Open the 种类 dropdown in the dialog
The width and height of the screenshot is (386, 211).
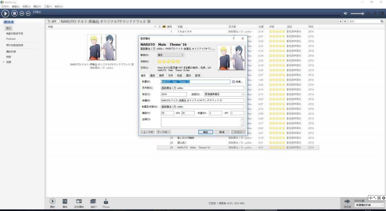(170, 55)
